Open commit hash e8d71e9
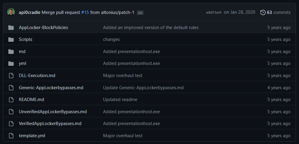 click(213, 12)
